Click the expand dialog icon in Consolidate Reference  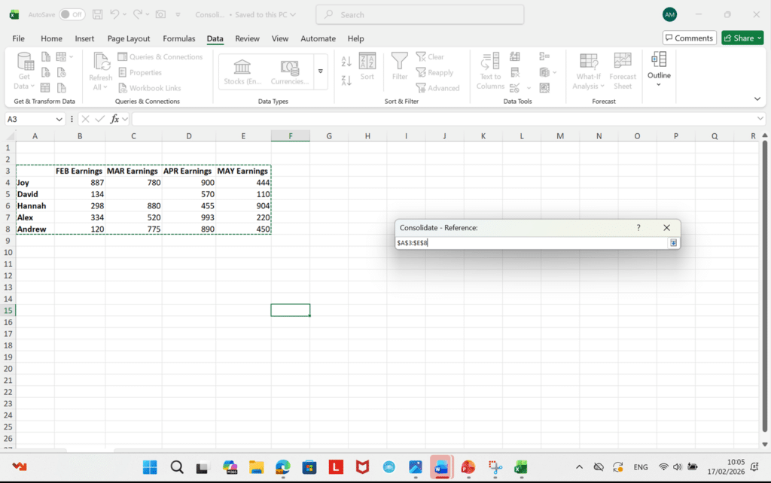(x=673, y=243)
